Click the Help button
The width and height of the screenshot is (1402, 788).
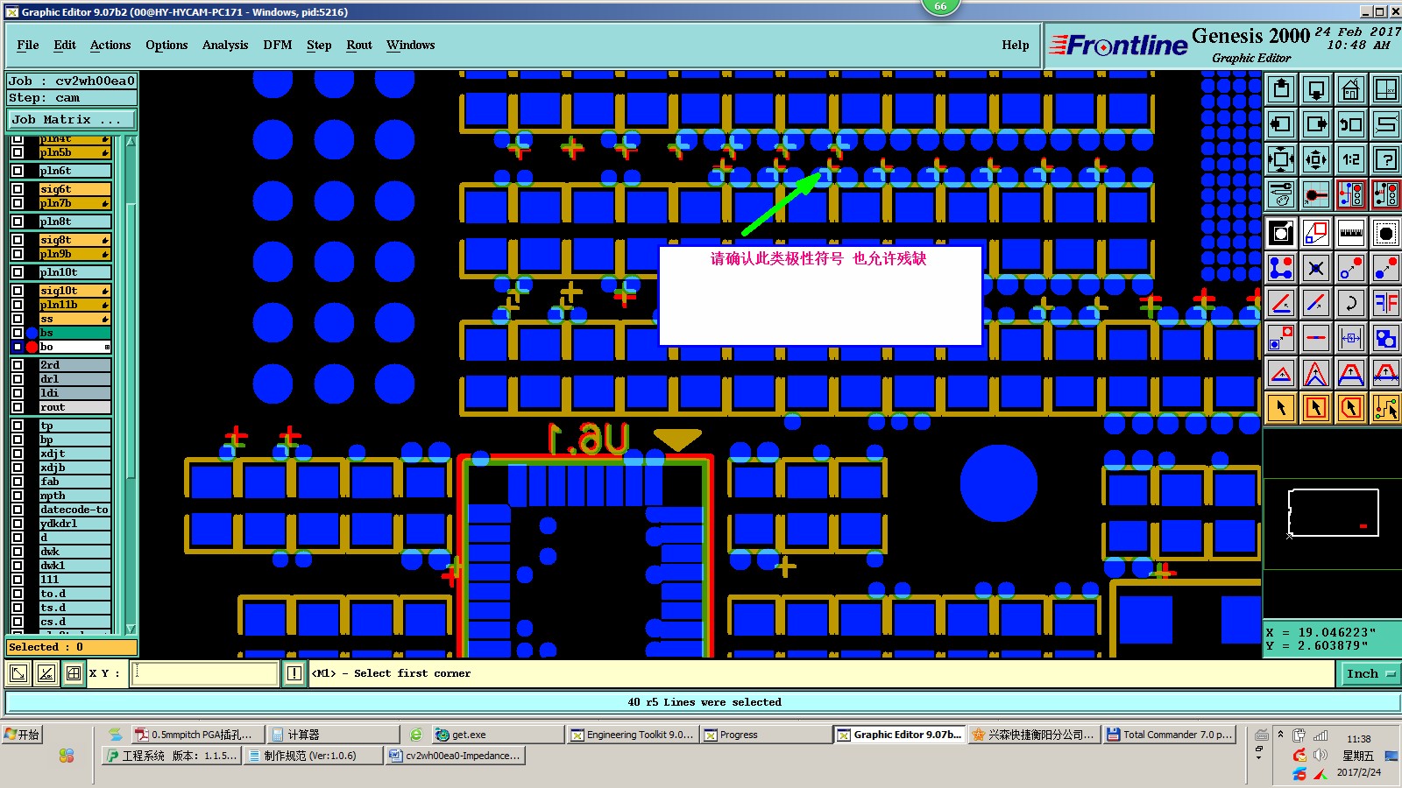coord(1016,45)
